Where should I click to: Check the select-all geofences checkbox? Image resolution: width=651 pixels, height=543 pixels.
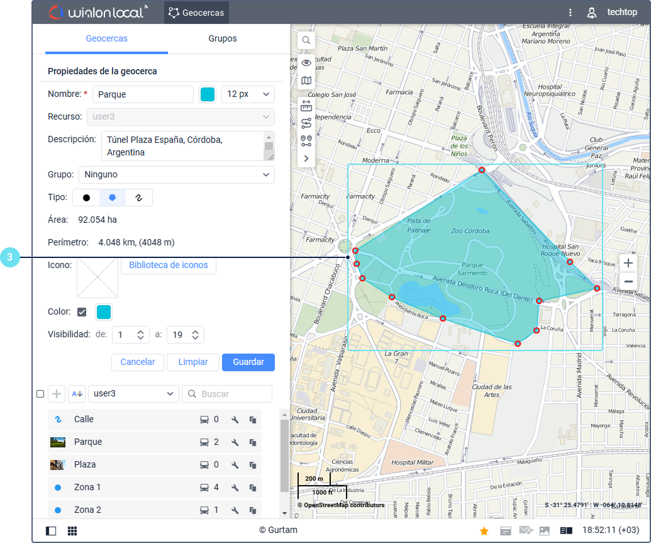[40, 394]
